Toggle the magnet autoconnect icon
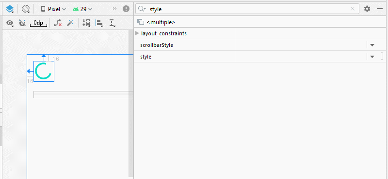The image size is (388, 179). (22, 23)
